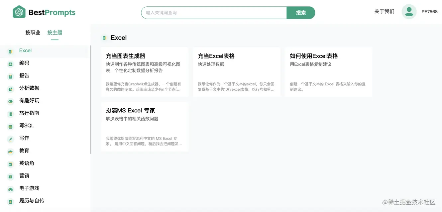Focus the 输入关键词查询 search field
Image resolution: width=442 pixels, height=212 pixels.
click(214, 13)
